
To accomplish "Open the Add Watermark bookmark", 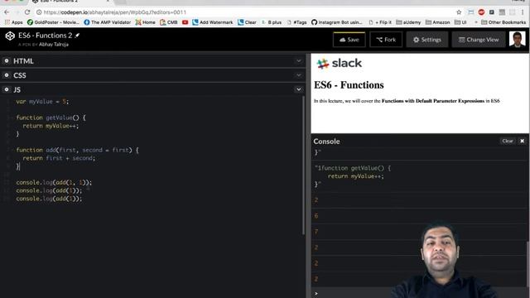I will 213,22.
